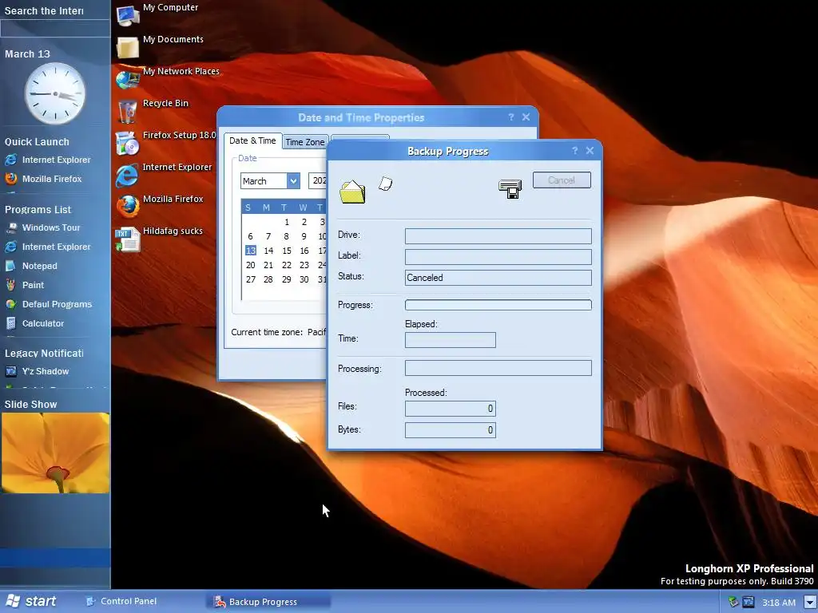
Task: Expand the notification area arrow in taskbar
Action: [810, 603]
